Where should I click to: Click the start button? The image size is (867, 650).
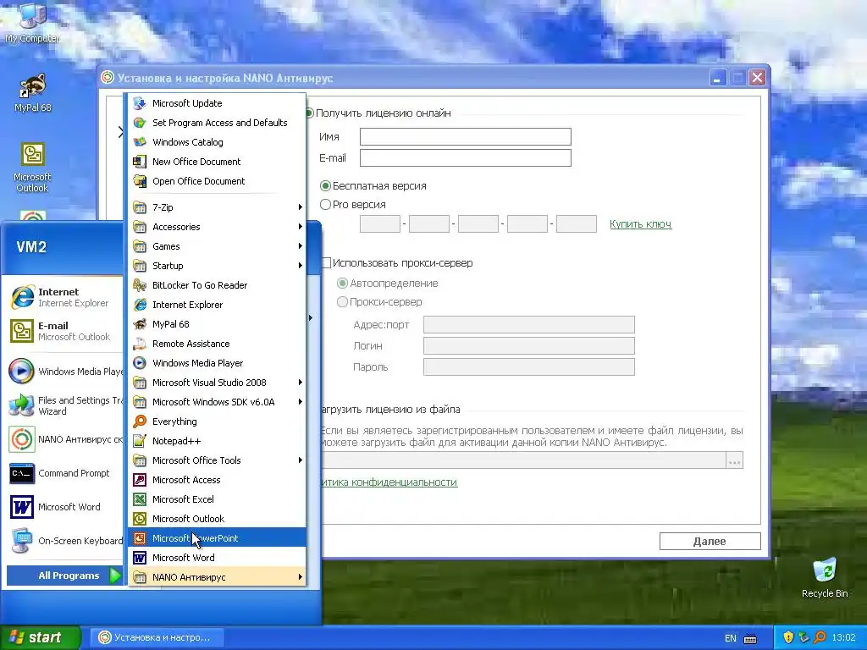pyautogui.click(x=41, y=637)
